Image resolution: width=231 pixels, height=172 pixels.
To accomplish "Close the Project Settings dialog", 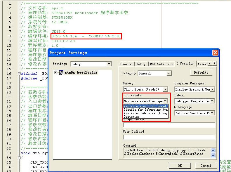I will (x=215, y=53).
